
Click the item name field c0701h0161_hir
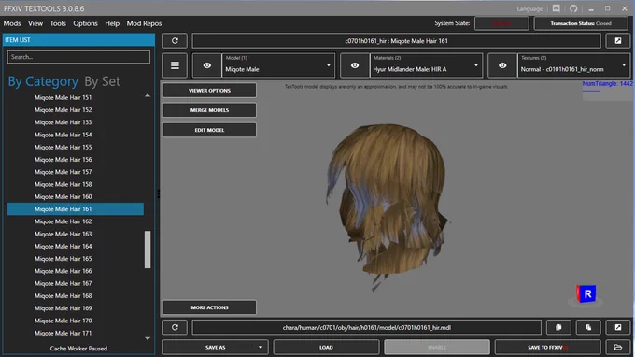click(396, 41)
